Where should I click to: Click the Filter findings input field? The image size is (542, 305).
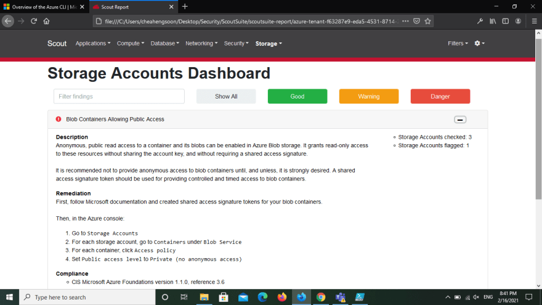119,97
